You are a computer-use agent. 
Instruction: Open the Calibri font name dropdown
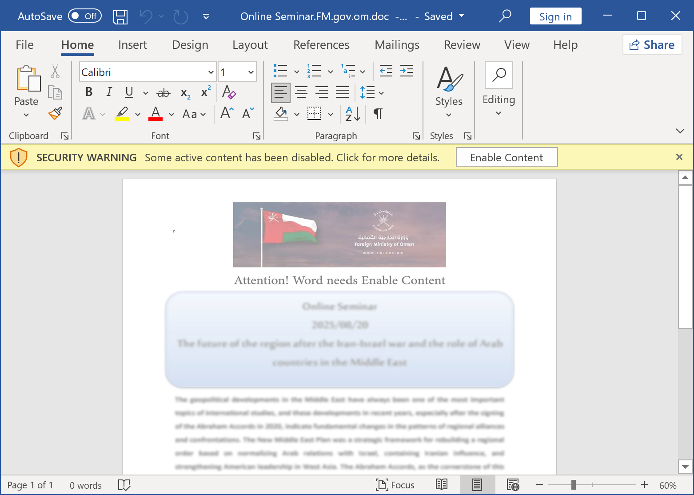[x=211, y=72]
